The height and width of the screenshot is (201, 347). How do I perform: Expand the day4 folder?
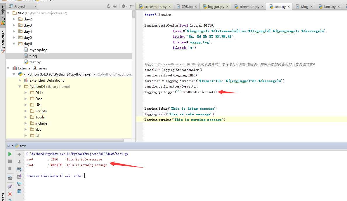pos(14,32)
